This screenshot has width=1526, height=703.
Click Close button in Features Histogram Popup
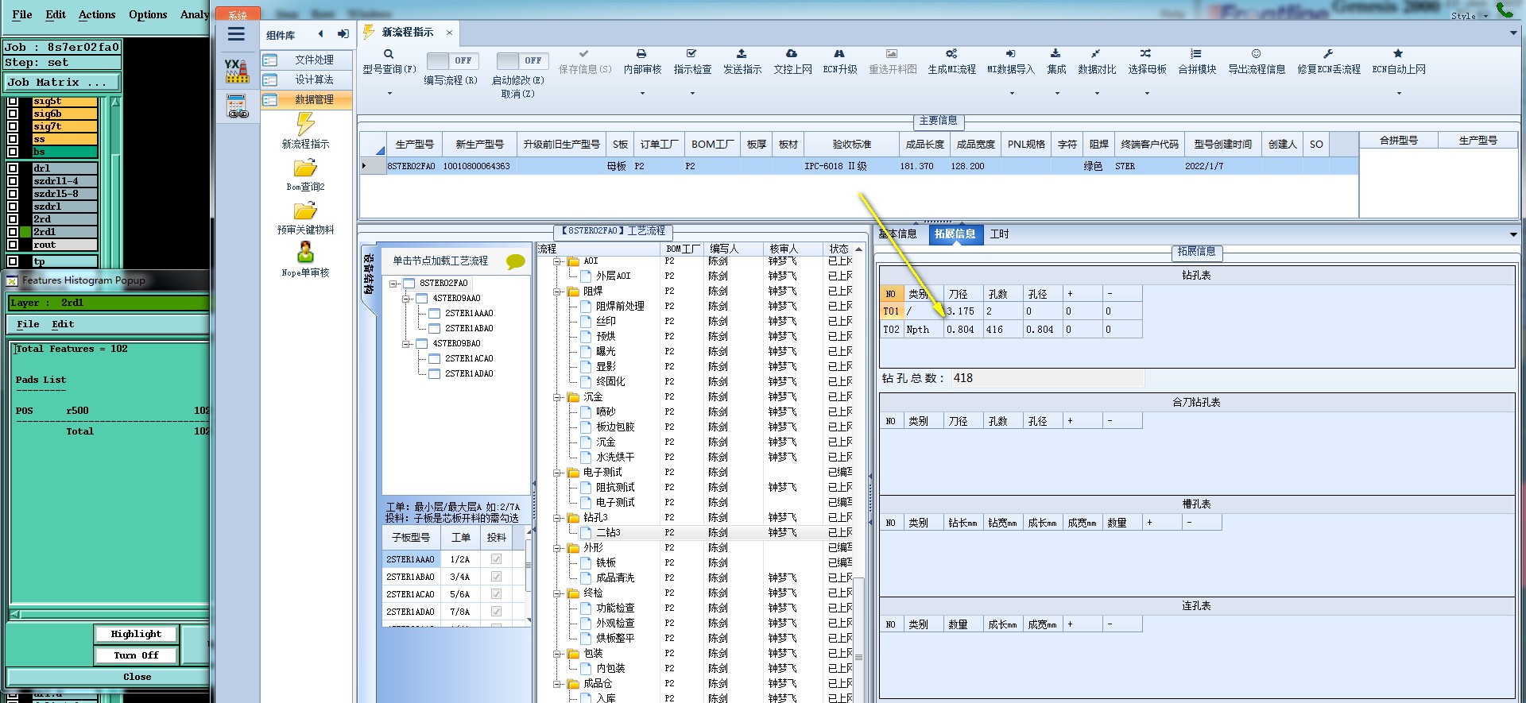tap(137, 677)
